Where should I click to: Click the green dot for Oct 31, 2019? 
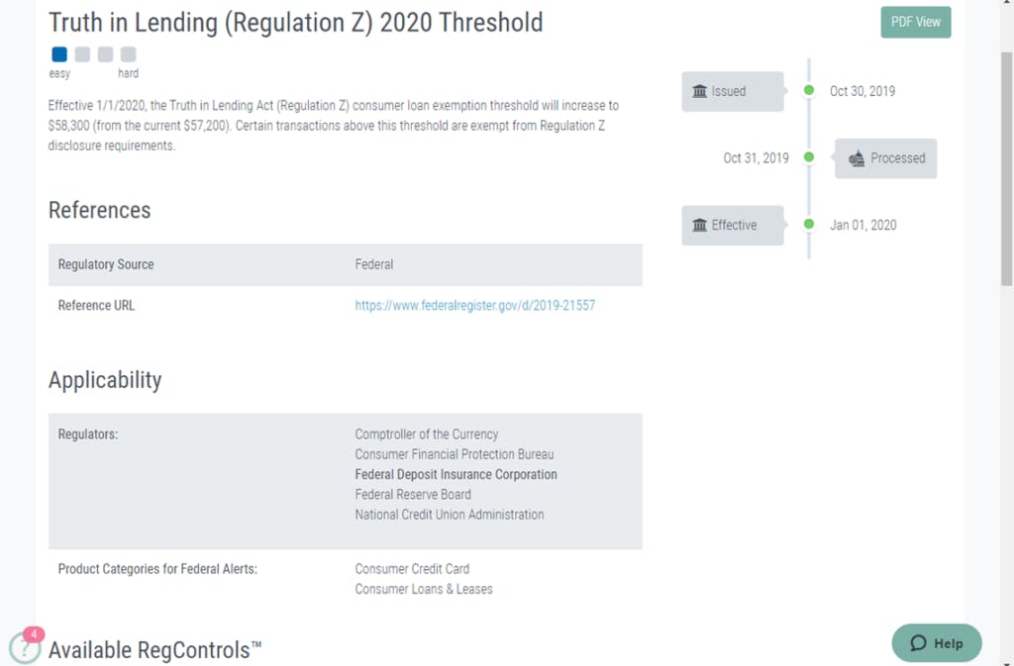click(809, 157)
